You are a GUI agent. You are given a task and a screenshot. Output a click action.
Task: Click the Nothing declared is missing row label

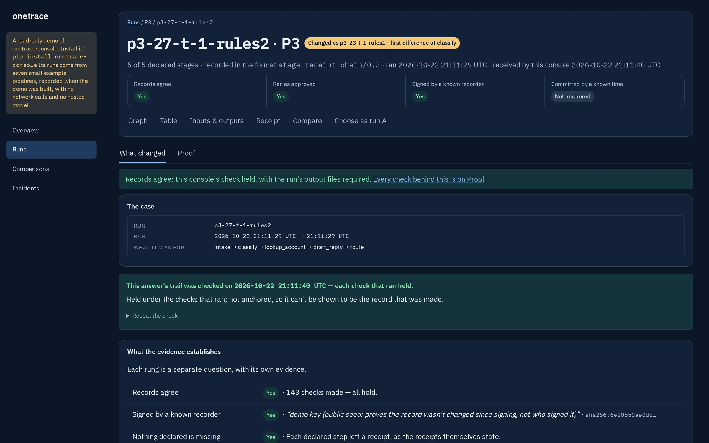coord(176,437)
